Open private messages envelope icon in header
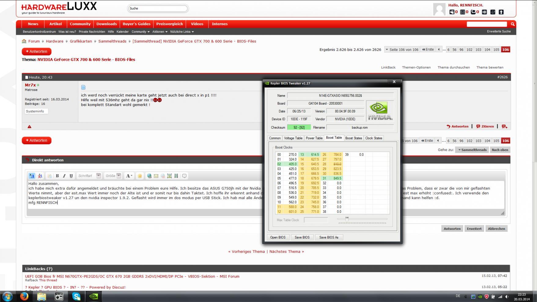 coord(462,12)
